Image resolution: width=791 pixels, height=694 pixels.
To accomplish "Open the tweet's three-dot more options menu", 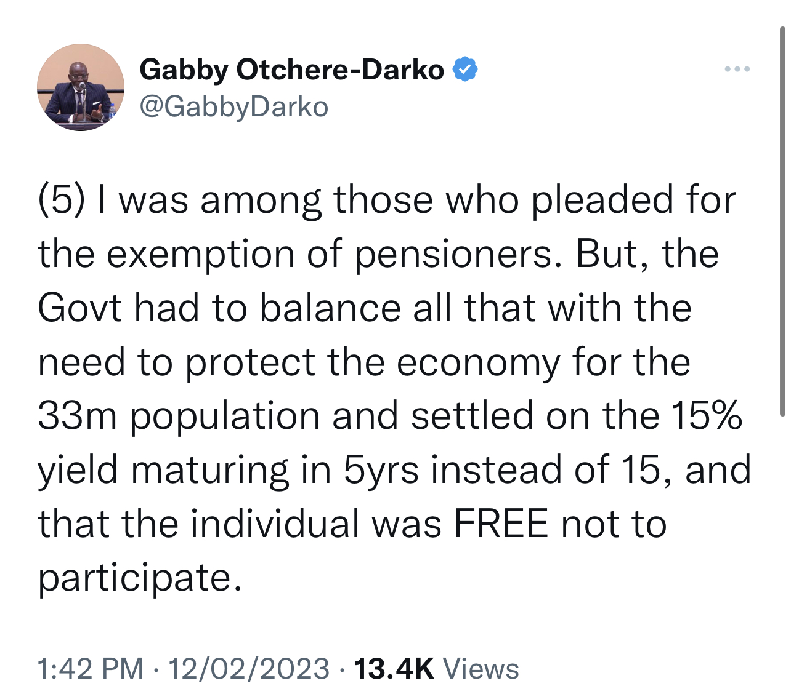I will (x=737, y=69).
